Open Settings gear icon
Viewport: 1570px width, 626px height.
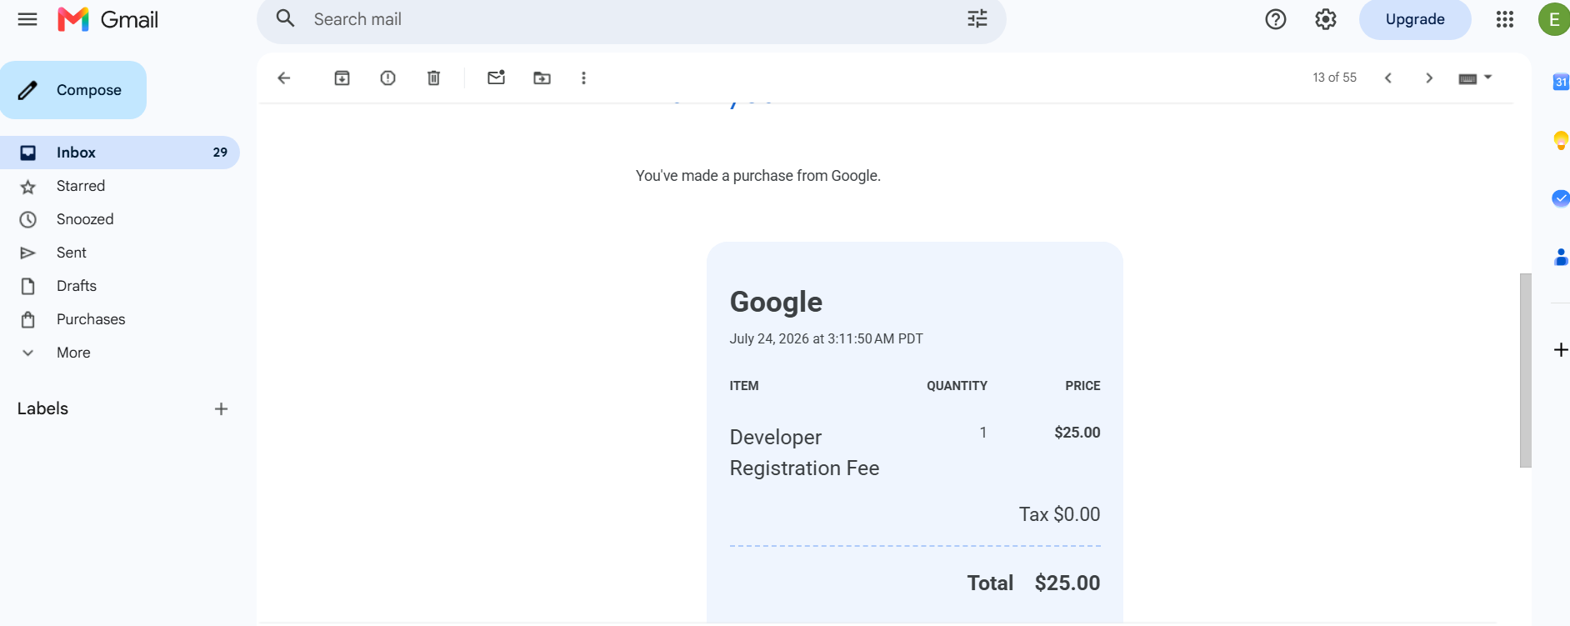pos(1326,19)
